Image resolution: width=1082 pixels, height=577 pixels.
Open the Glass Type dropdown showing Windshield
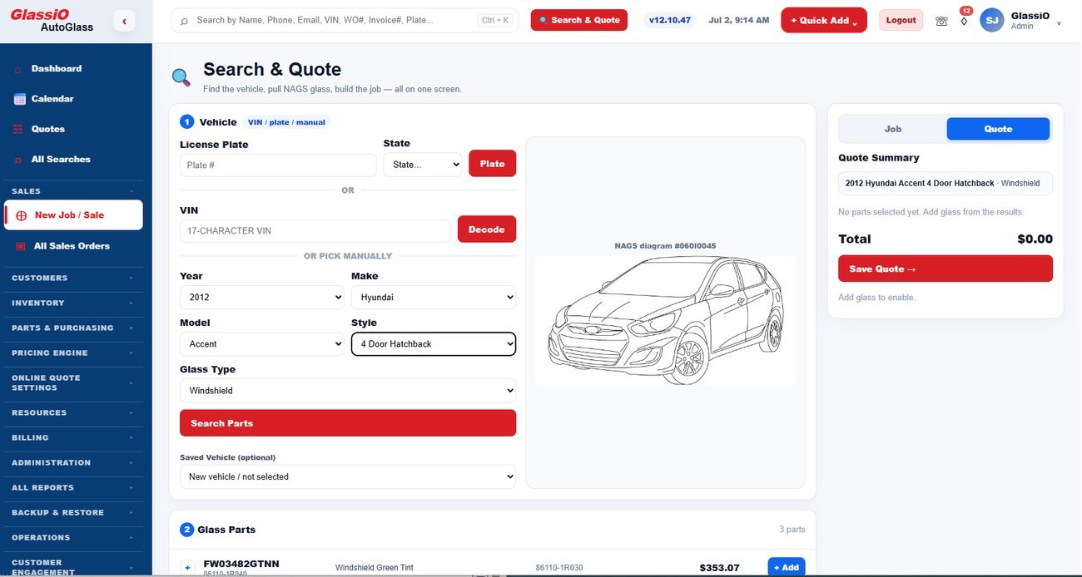tap(348, 391)
